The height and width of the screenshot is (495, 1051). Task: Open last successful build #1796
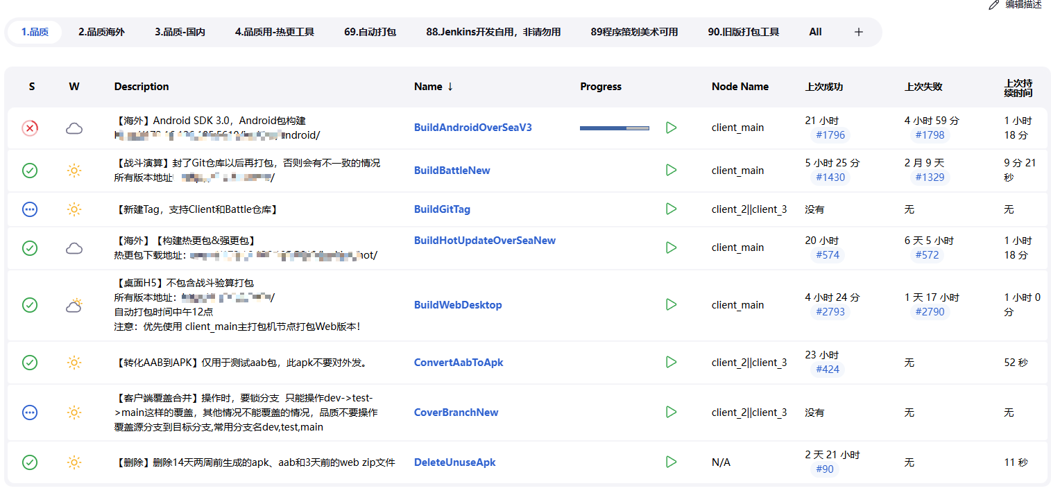coord(830,134)
